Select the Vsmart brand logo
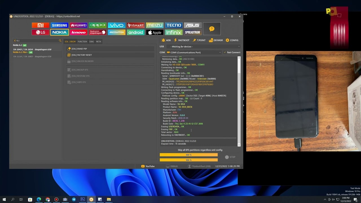 click(136, 25)
